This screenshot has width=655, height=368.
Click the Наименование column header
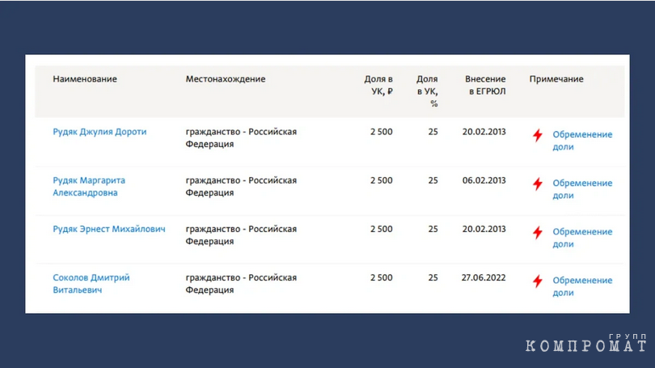[85, 79]
